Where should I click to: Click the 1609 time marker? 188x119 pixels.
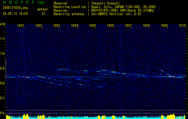164,26
